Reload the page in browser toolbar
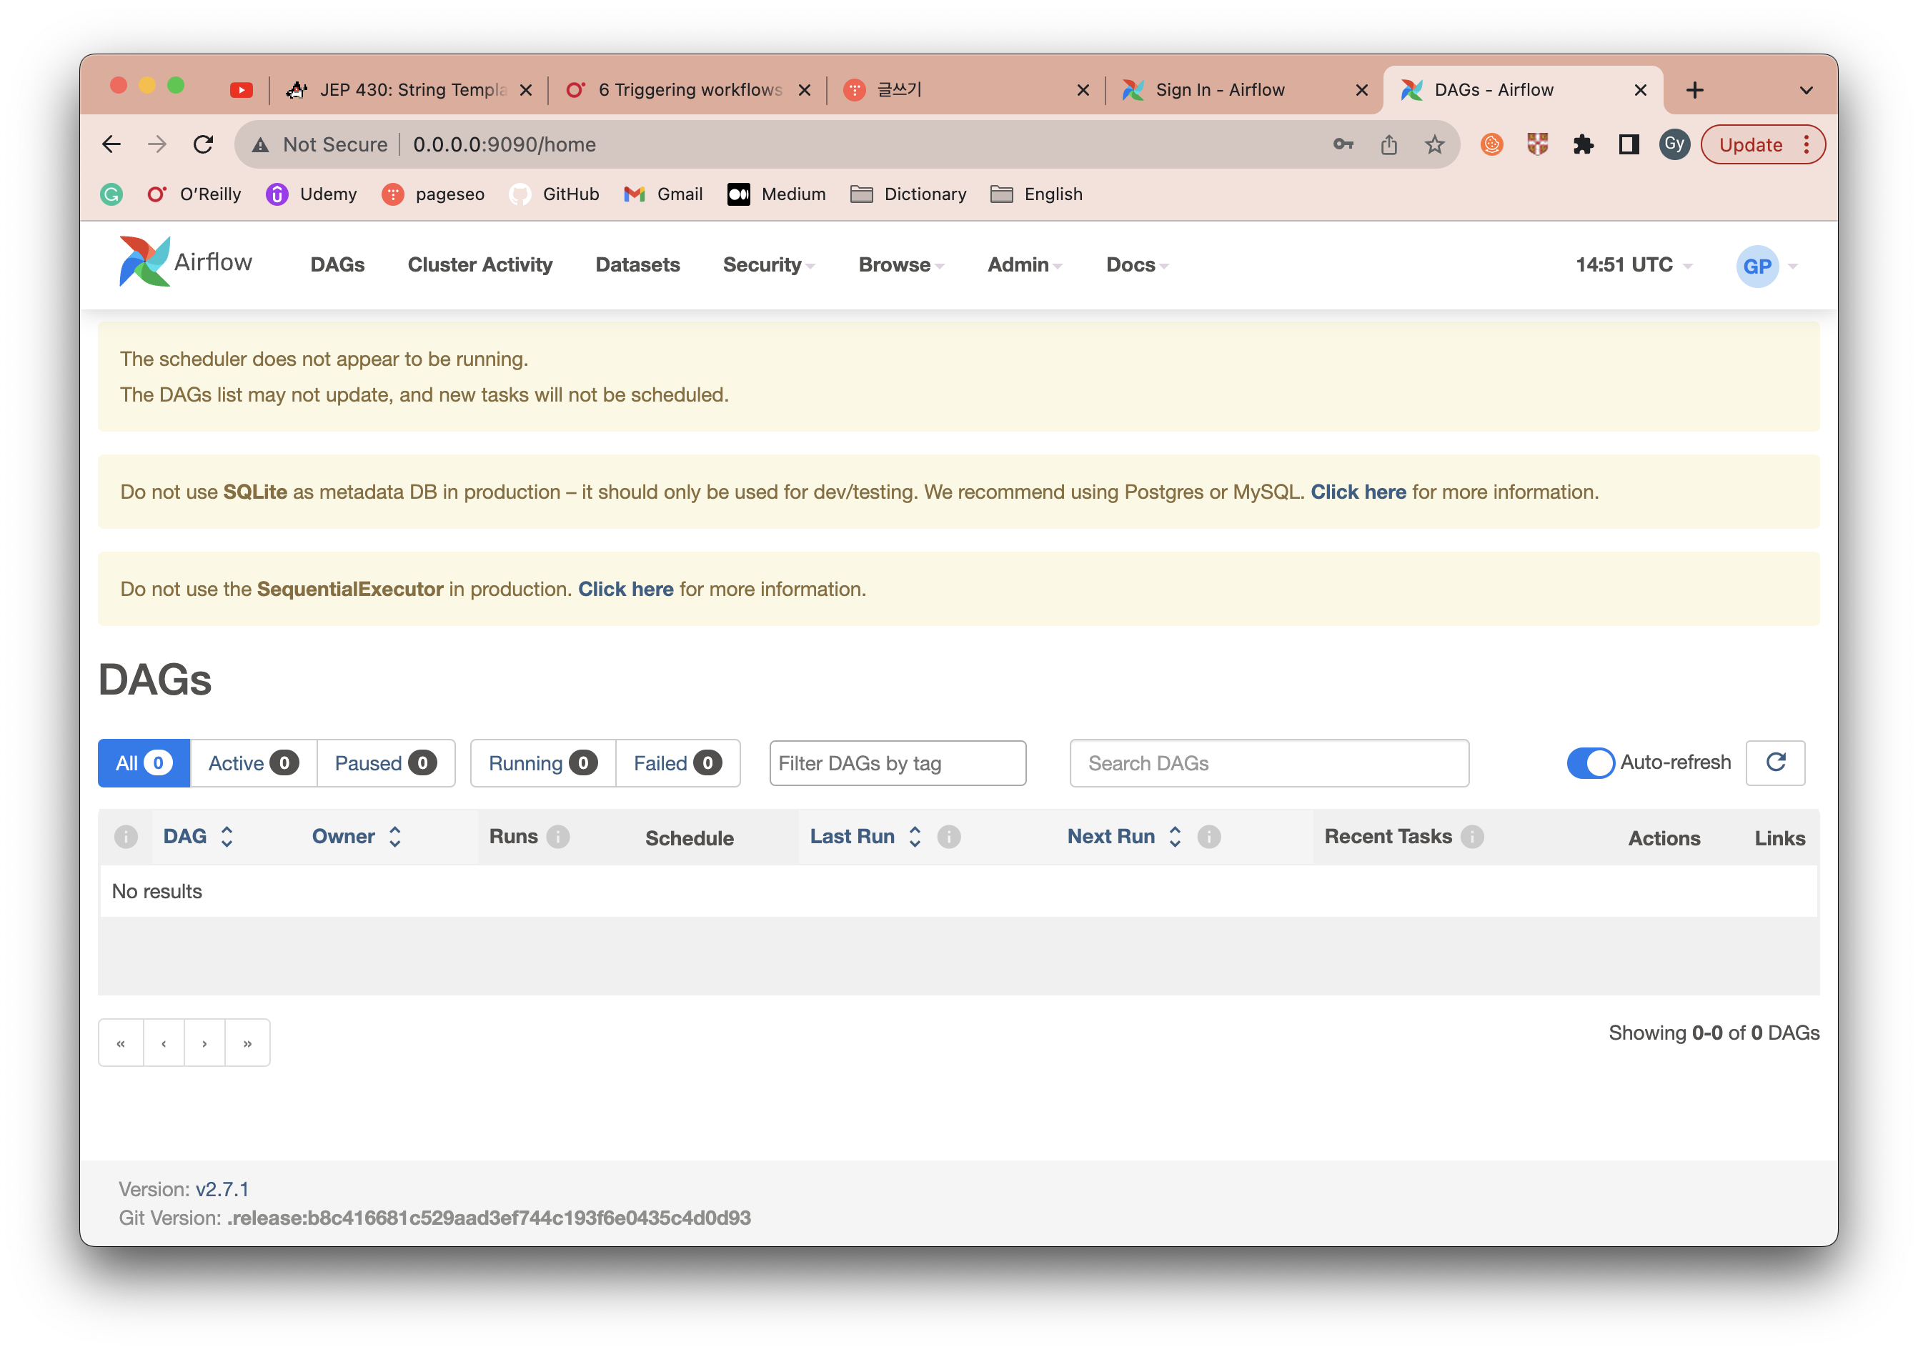This screenshot has height=1352, width=1918. pyautogui.click(x=203, y=144)
